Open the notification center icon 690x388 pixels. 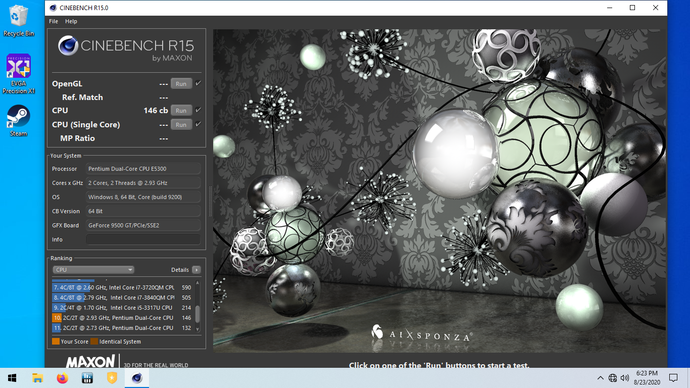coord(673,378)
